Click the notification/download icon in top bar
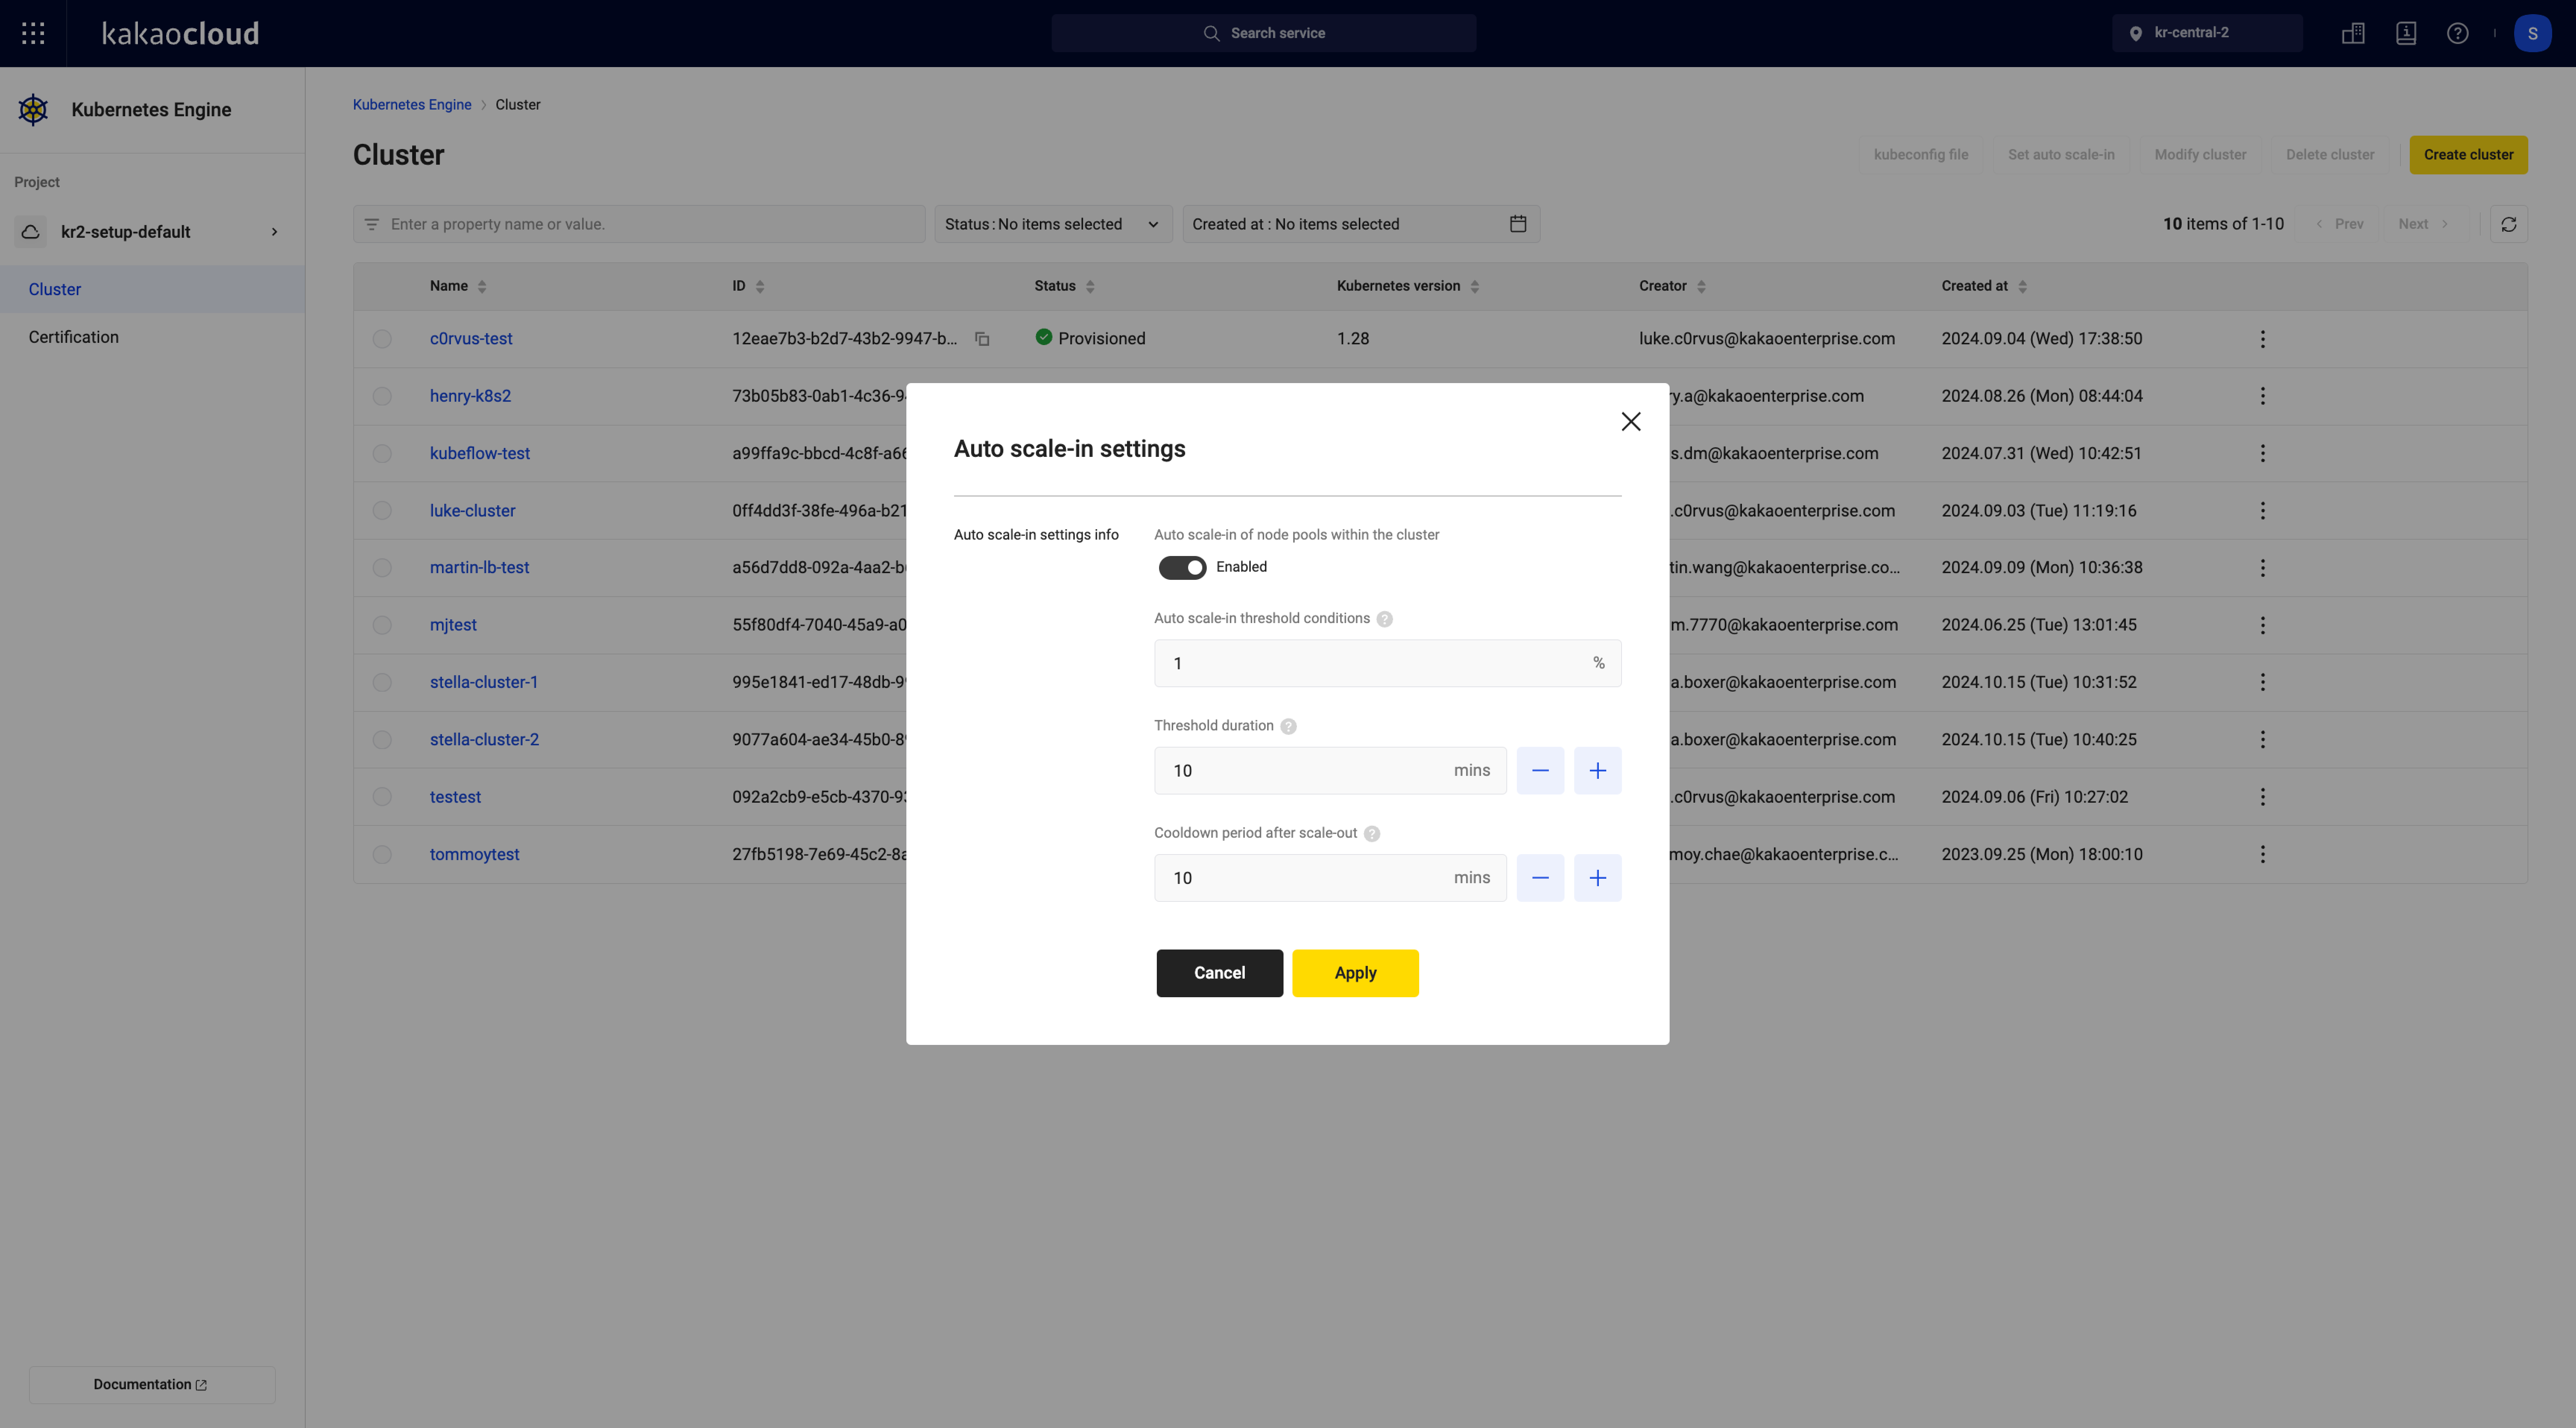Image resolution: width=2576 pixels, height=1428 pixels. 2405,32
